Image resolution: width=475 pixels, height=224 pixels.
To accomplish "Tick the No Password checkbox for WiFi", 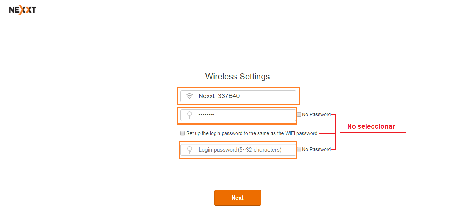I will click(299, 114).
